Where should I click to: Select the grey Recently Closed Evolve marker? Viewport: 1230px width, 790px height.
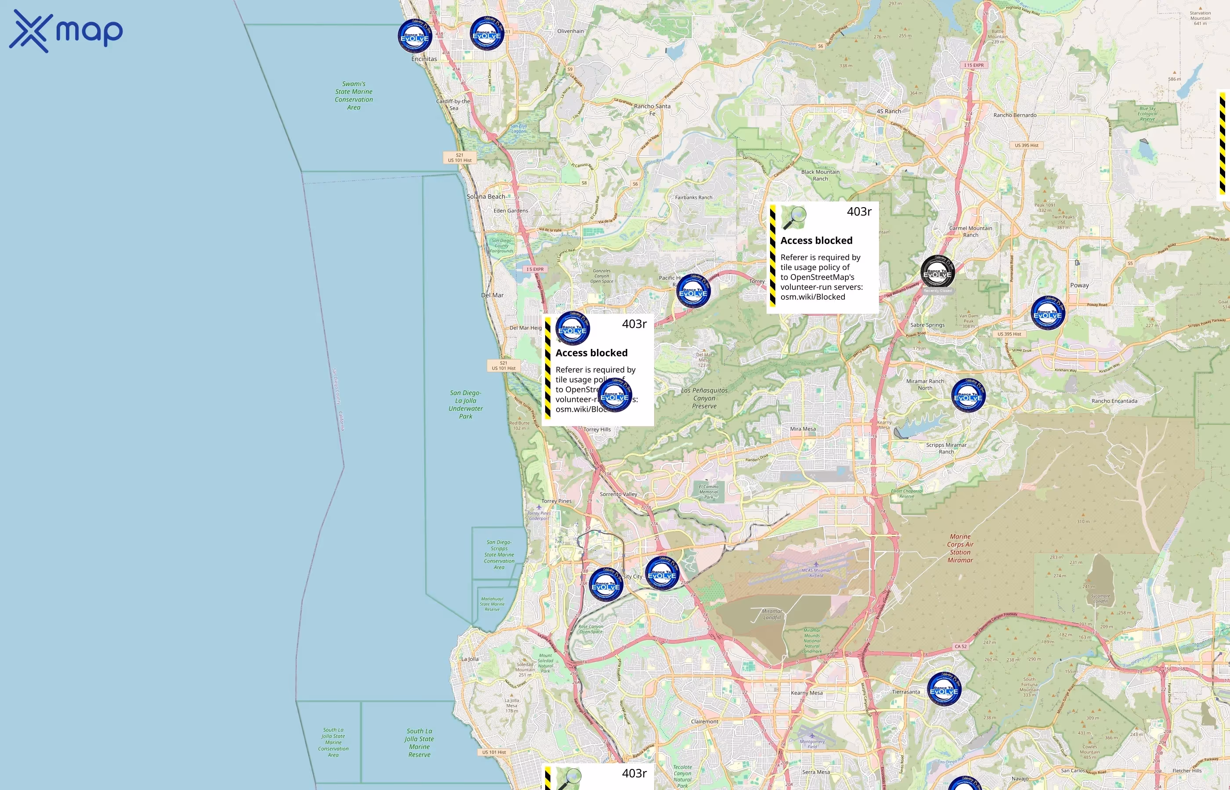pos(937,273)
